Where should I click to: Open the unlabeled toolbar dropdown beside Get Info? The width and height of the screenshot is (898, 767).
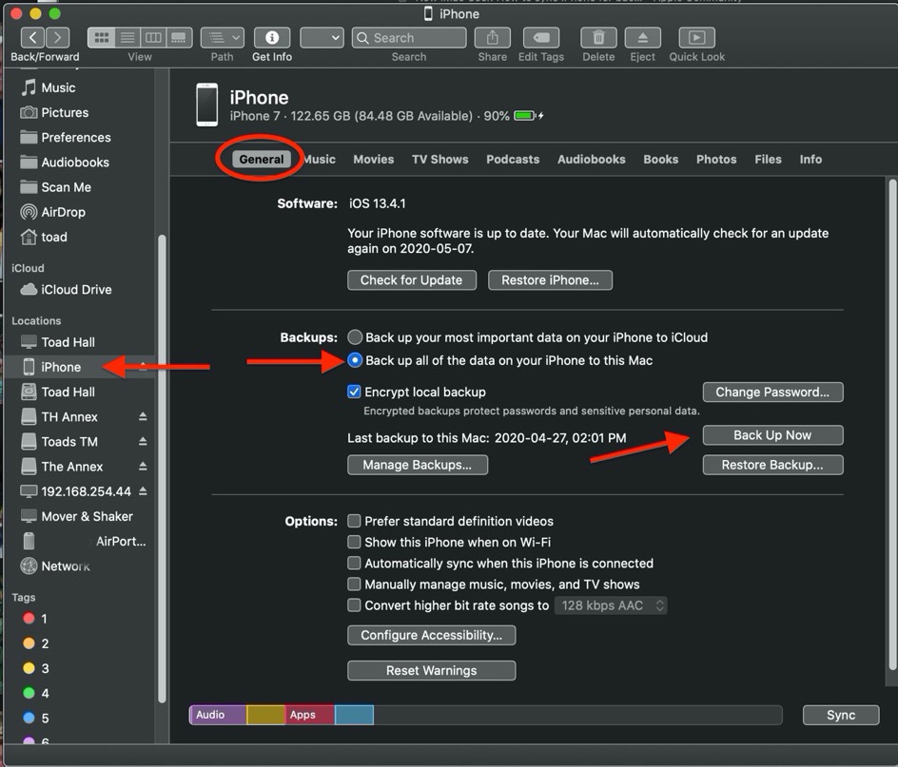[x=322, y=38]
